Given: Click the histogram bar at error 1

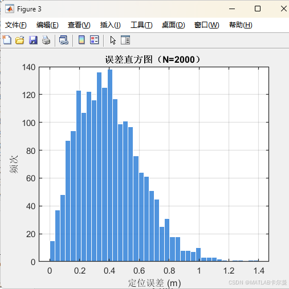Looking at the screenshot, I should tap(198, 255).
